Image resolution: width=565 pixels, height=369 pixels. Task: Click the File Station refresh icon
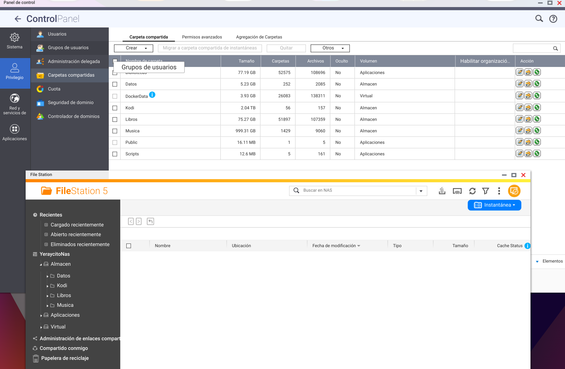pos(472,191)
